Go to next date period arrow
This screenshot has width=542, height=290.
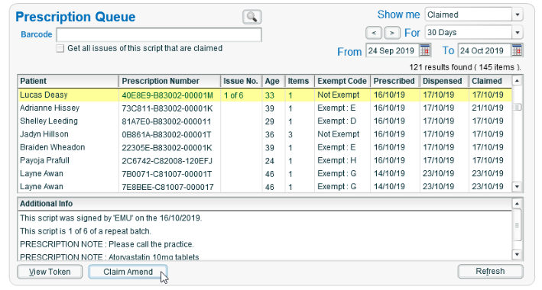(392, 33)
